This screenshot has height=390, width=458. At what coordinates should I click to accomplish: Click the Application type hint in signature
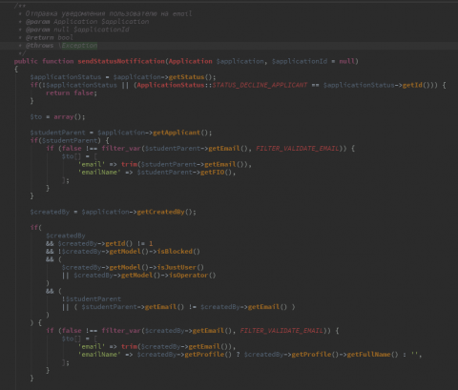click(190, 61)
